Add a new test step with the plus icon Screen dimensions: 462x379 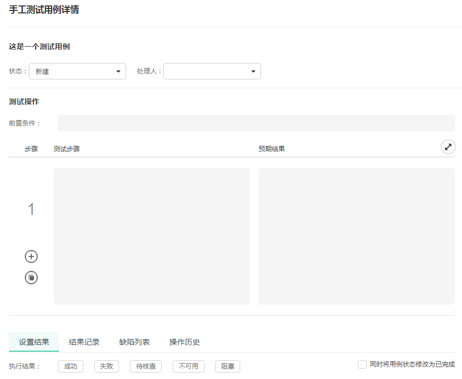point(31,256)
